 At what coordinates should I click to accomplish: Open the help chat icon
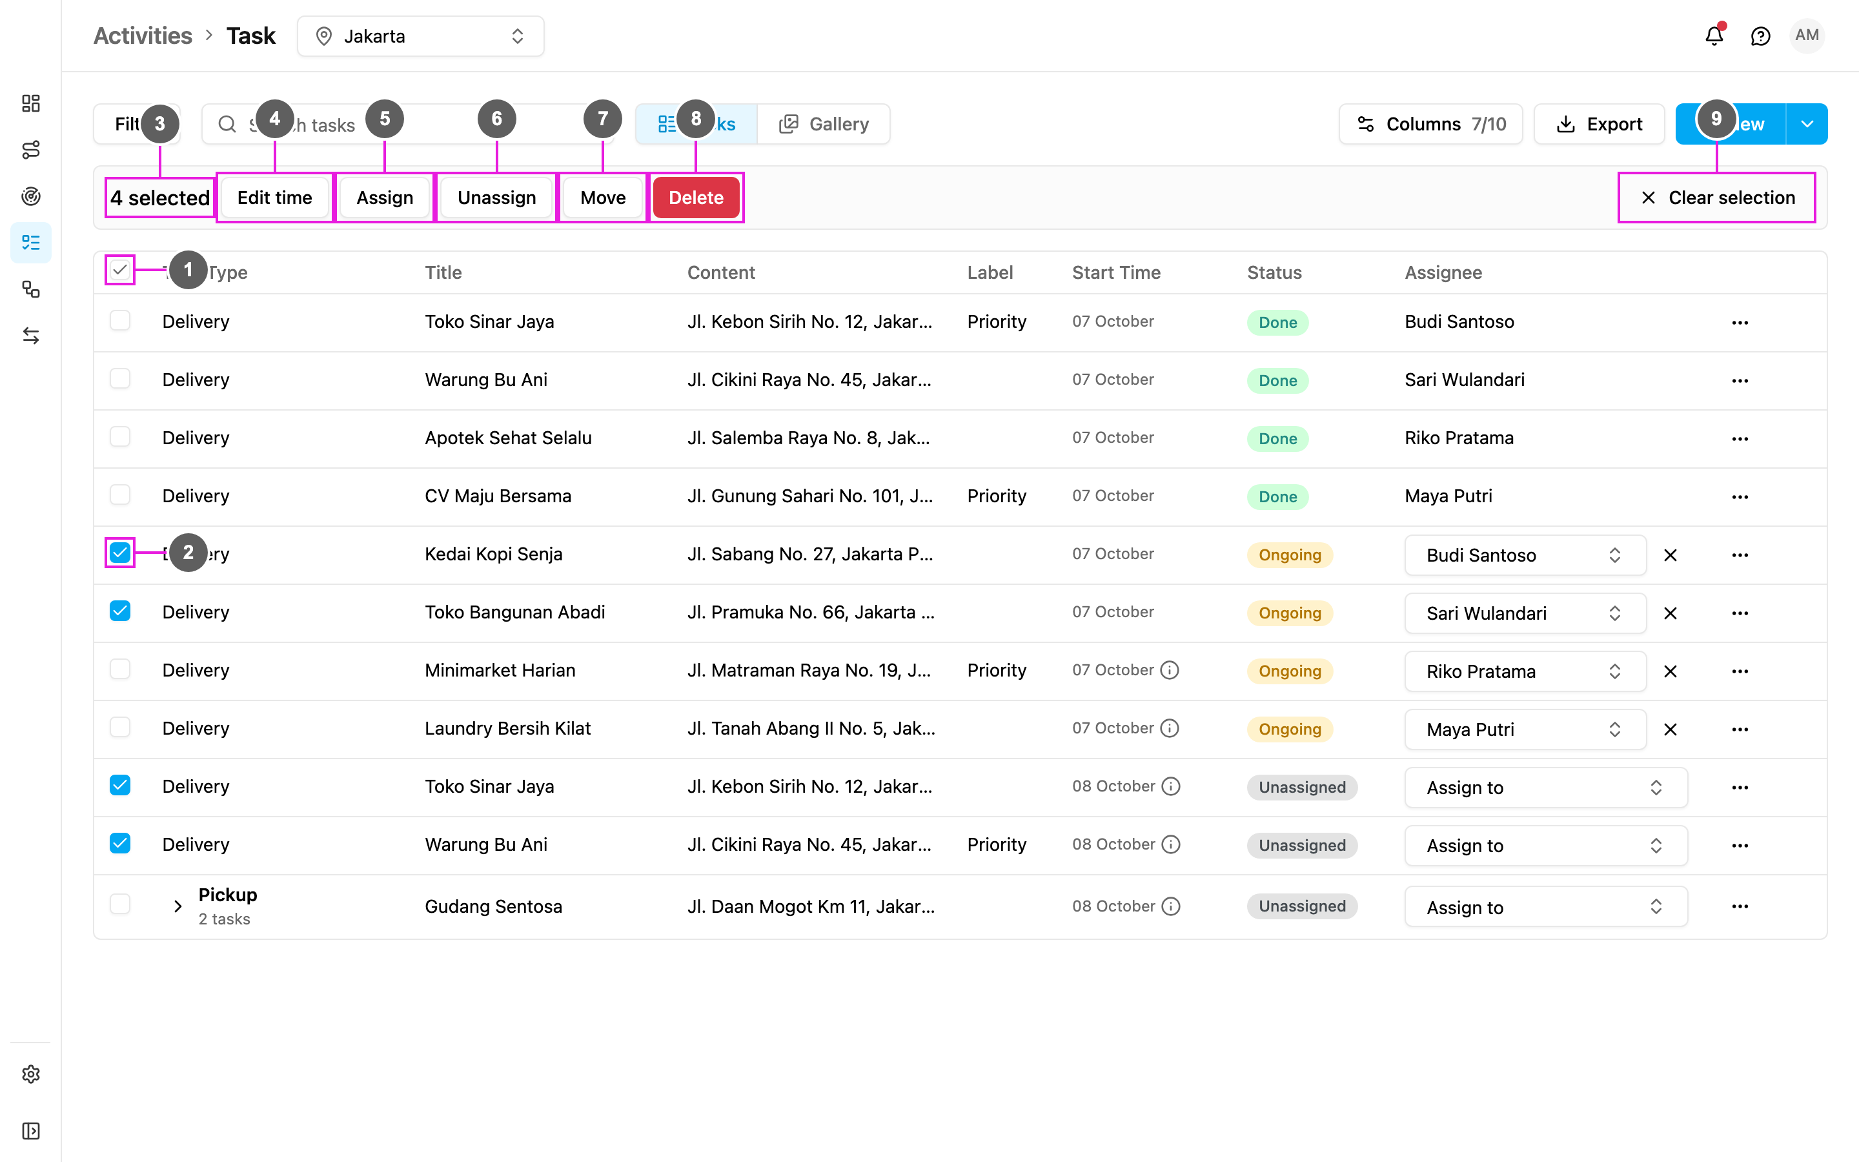coord(1760,36)
